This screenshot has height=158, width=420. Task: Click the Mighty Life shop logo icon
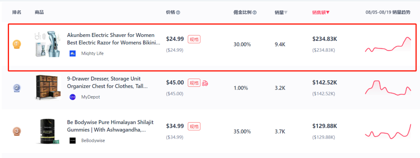pyautogui.click(x=73, y=53)
